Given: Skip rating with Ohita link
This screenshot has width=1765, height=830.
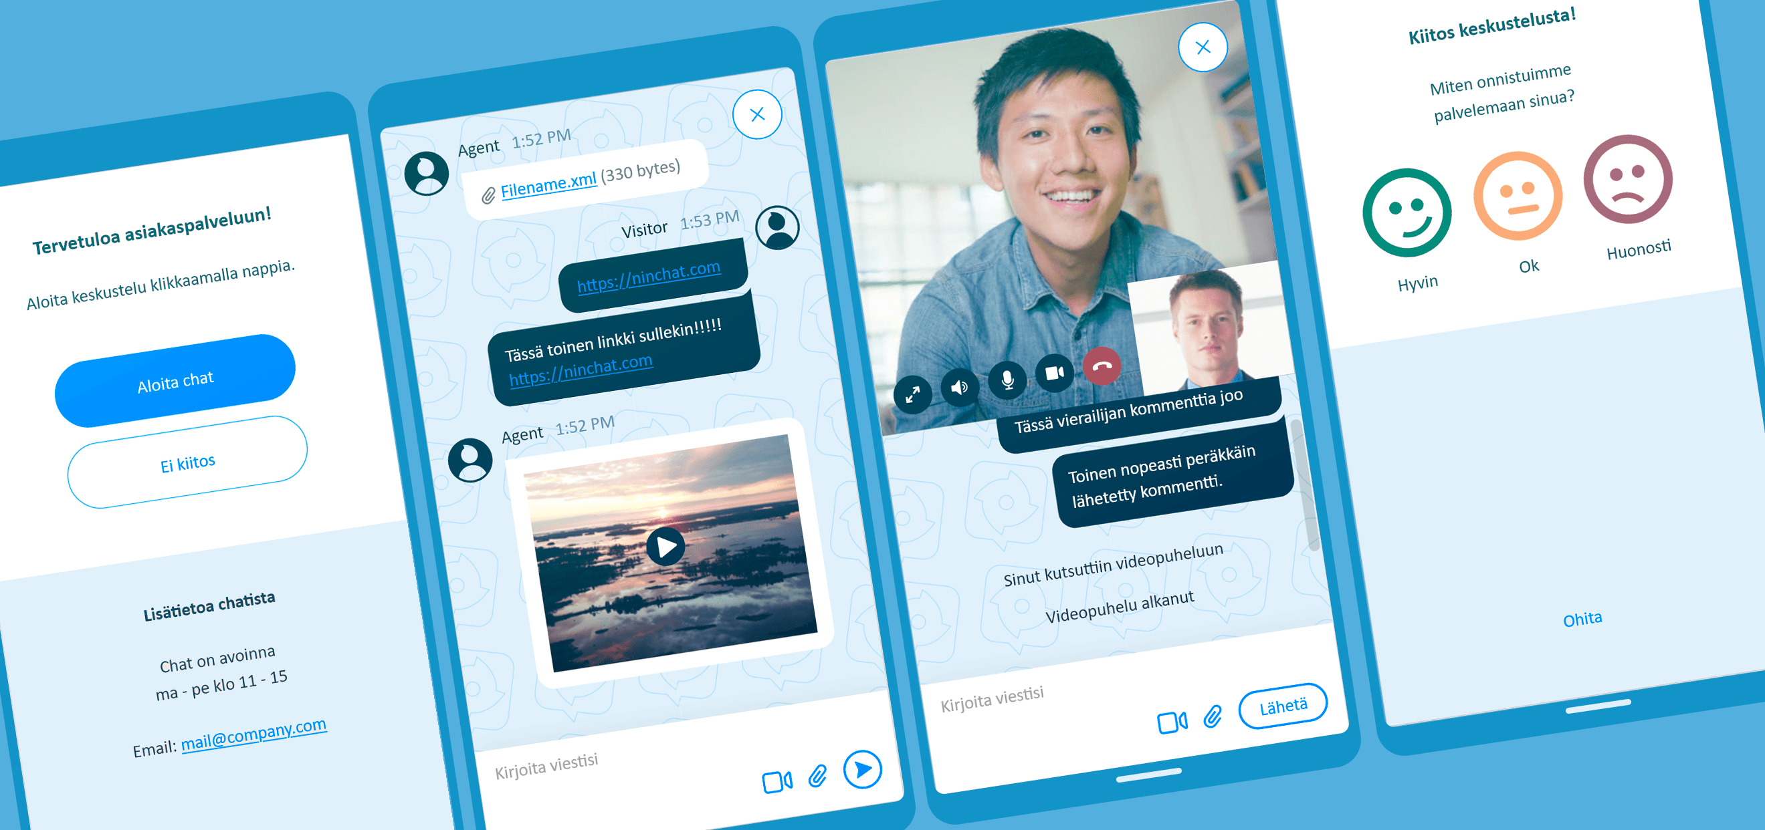Looking at the screenshot, I should point(1582,619).
